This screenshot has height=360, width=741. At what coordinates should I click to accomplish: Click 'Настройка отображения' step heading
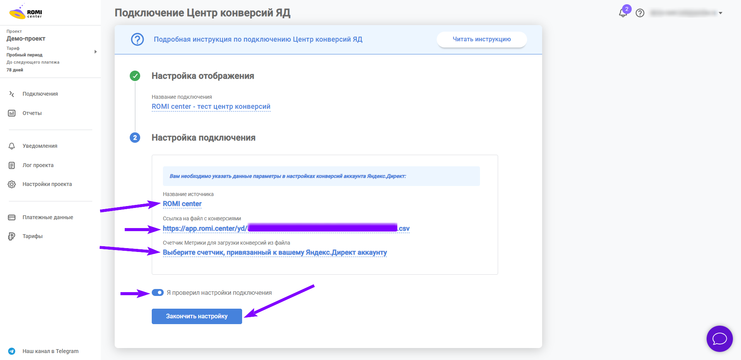click(203, 76)
